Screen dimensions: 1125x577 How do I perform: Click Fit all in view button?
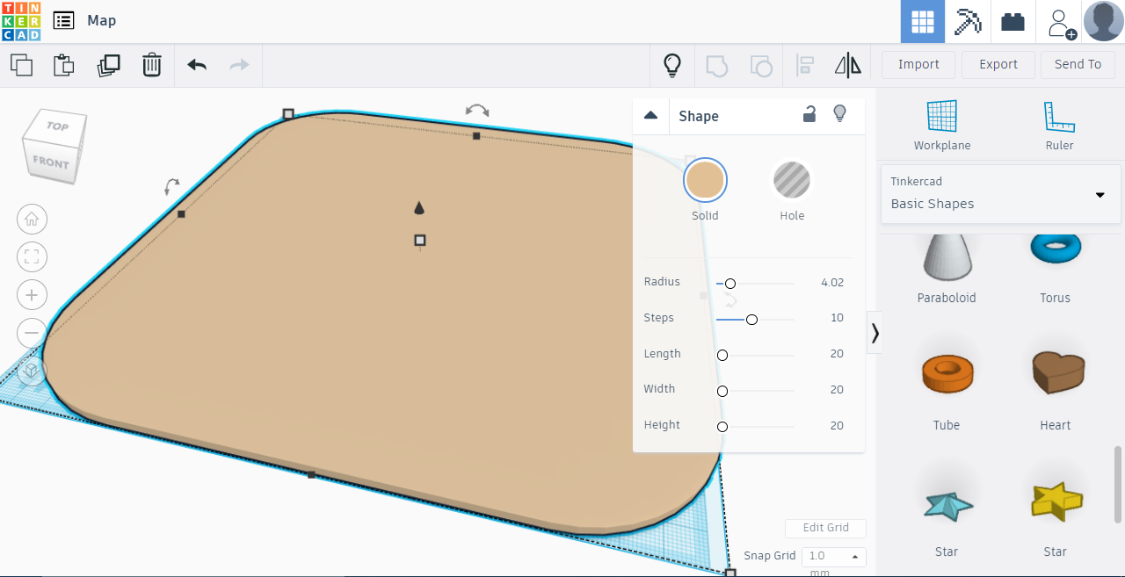point(32,256)
